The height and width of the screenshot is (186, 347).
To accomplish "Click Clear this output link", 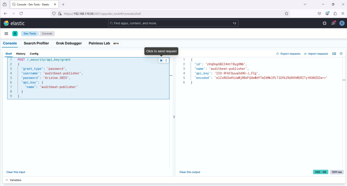I will (x=190, y=172).
